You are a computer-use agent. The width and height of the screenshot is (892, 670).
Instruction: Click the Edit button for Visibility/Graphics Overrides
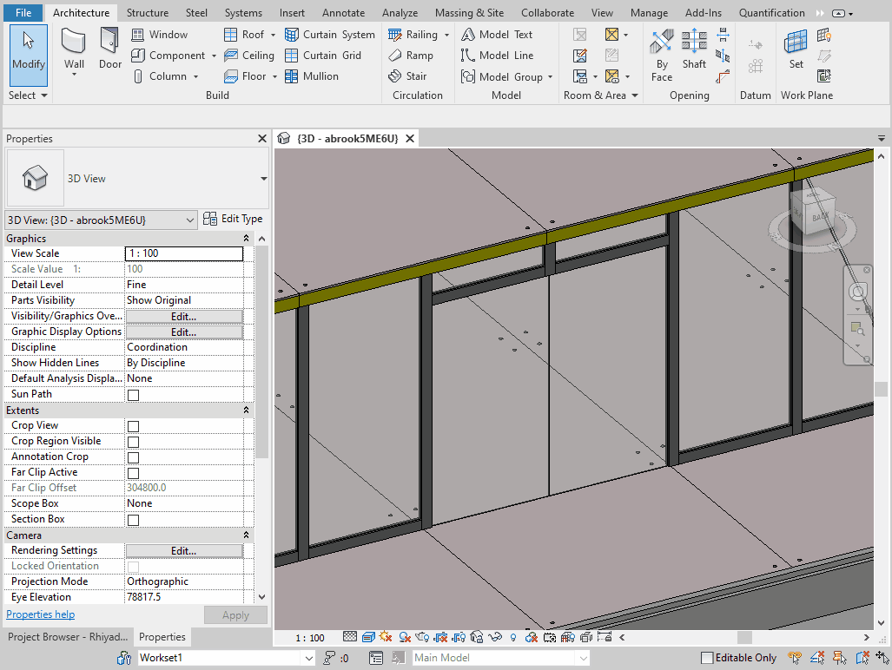(182, 316)
